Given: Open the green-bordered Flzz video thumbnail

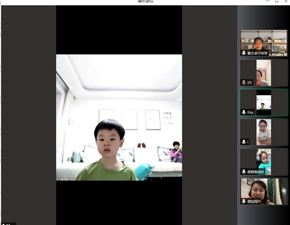Looking at the screenshot, I should pyautogui.click(x=264, y=102).
